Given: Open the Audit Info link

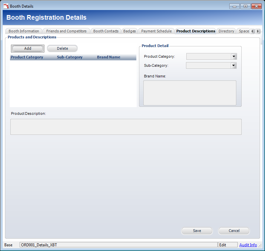Looking at the screenshot, I should (x=248, y=245).
